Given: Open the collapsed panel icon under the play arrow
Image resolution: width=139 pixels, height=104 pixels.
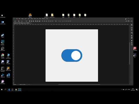Looking at the screenshot, I should [132, 38].
